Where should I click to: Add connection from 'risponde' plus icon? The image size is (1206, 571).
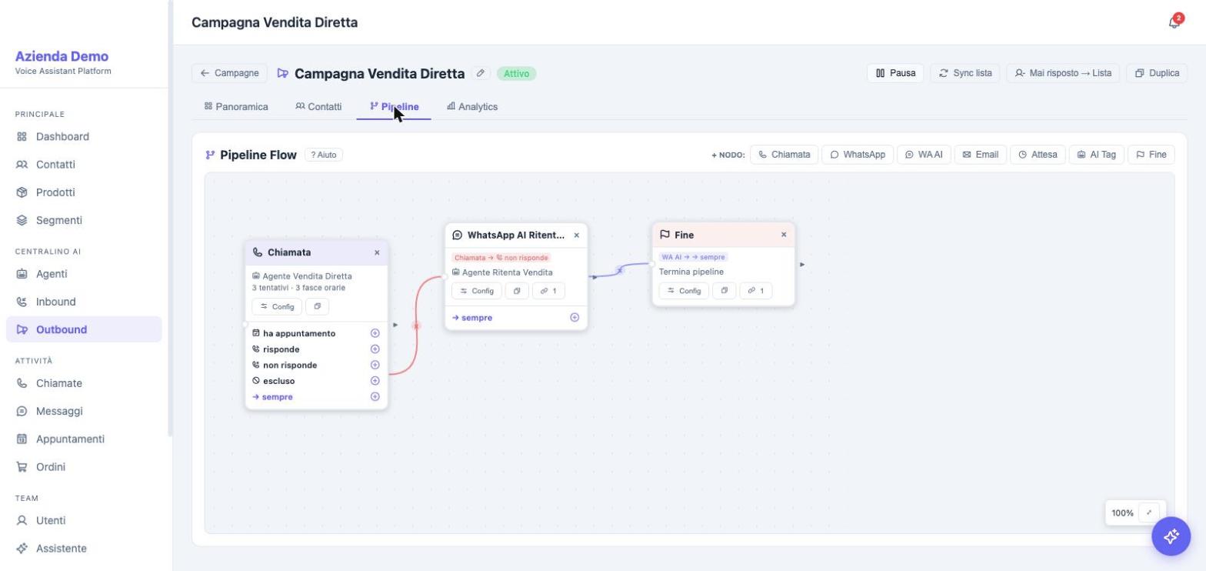375,349
